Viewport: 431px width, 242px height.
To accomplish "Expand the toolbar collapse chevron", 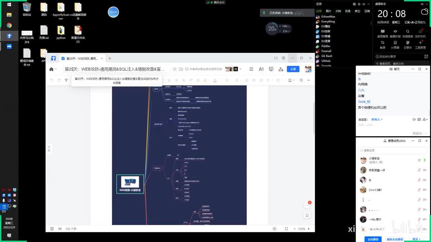I will [x=308, y=80].
